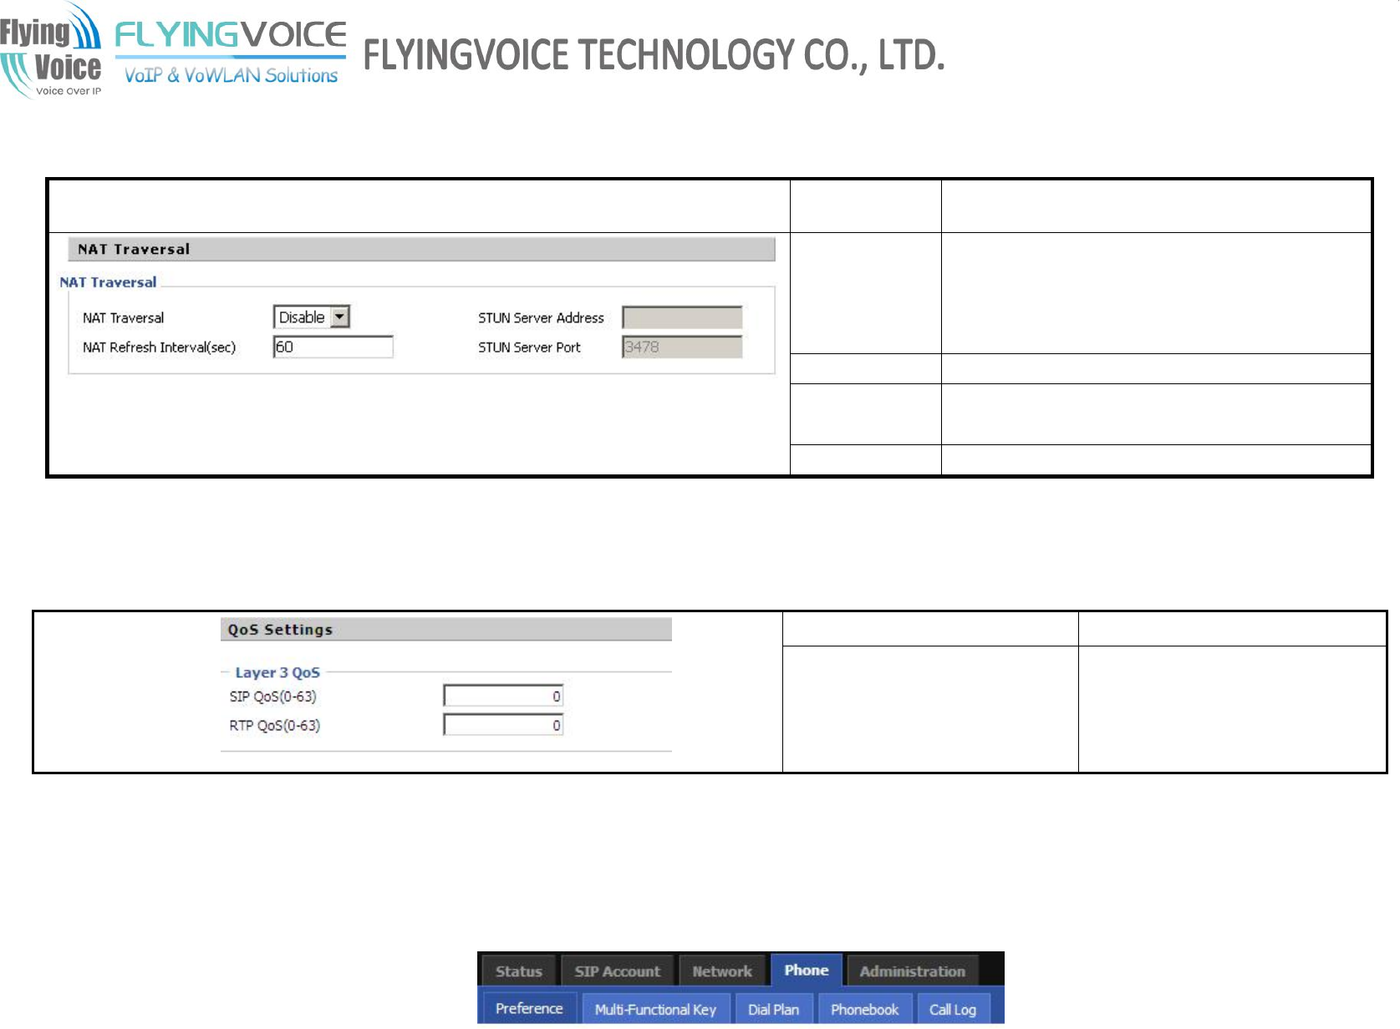Image resolution: width=1400 pixels, height=1029 pixels.
Task: Click the NAT Refresh Interval(sec) label
Action: [x=159, y=347]
